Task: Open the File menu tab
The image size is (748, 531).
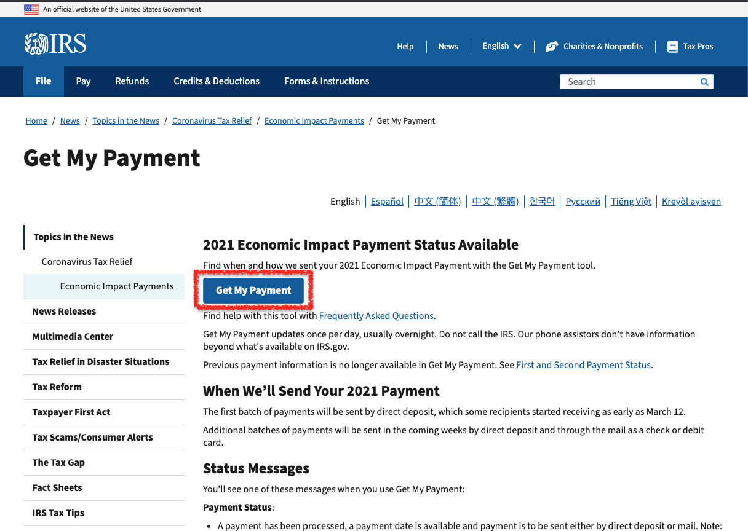Action: 43,81
